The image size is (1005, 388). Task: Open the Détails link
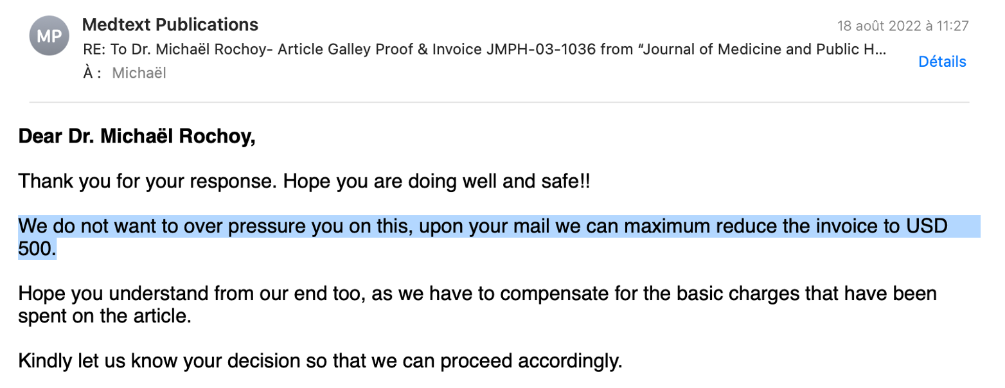(942, 62)
